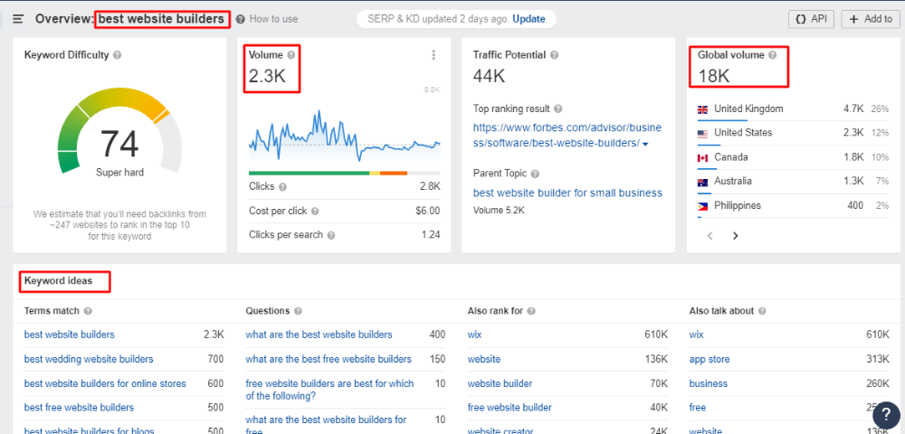
Task: Click the Also talk about help icon
Action: point(762,311)
